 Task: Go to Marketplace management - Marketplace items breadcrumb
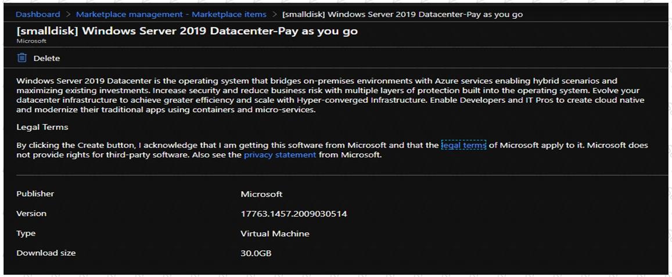pyautogui.click(x=171, y=14)
